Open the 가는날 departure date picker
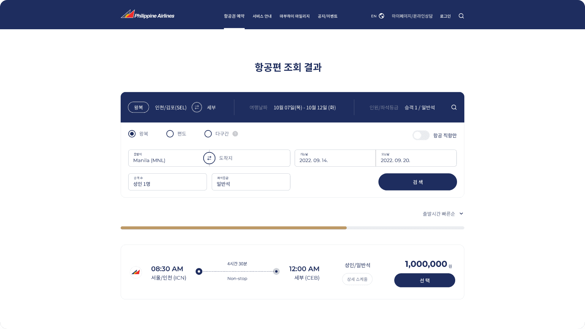 pos(335,158)
